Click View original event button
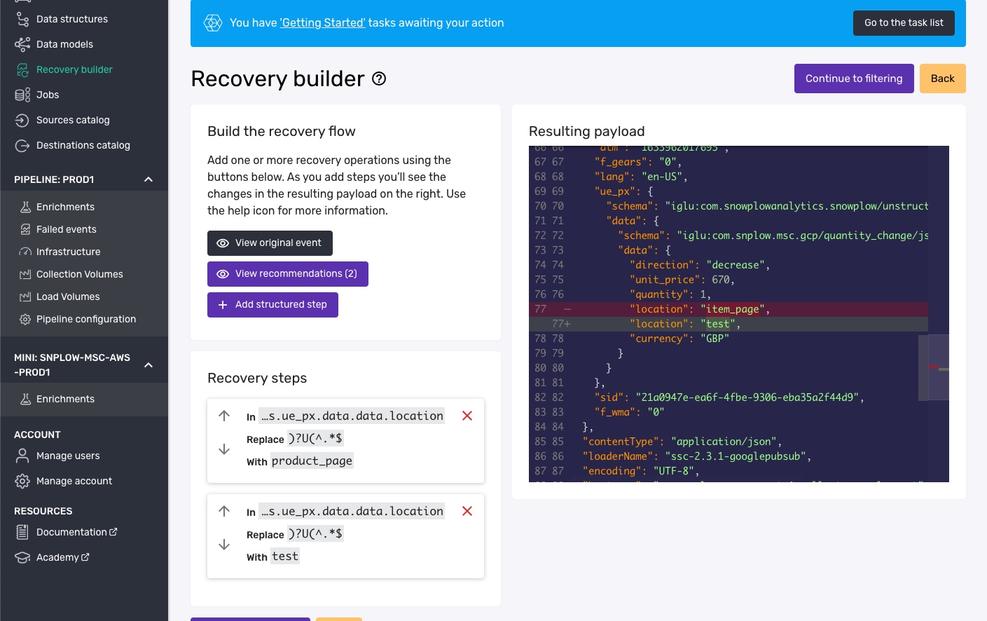 (x=270, y=243)
